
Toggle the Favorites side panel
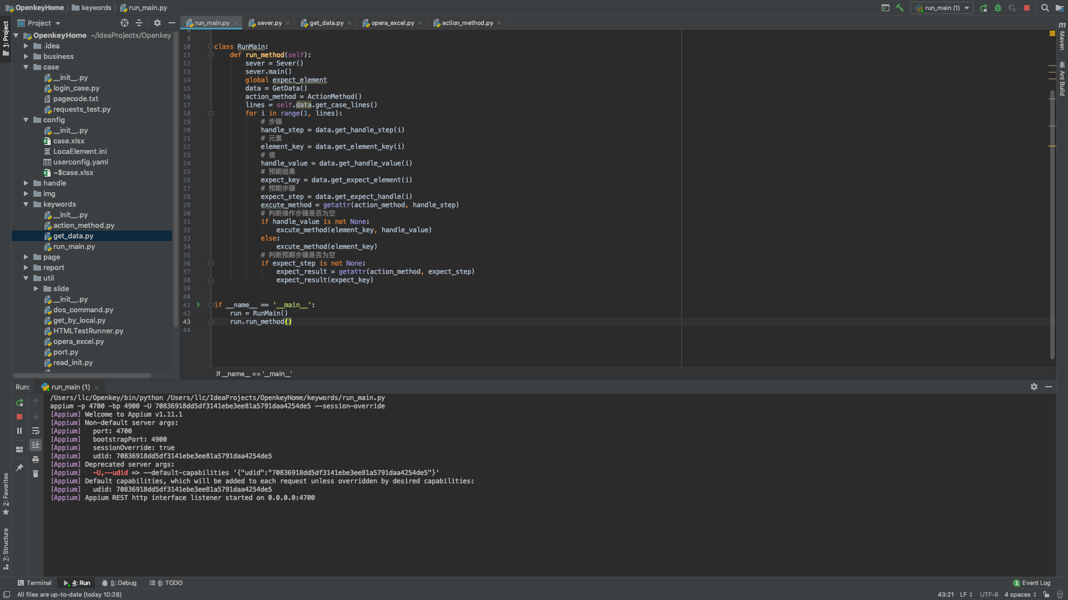(x=6, y=494)
